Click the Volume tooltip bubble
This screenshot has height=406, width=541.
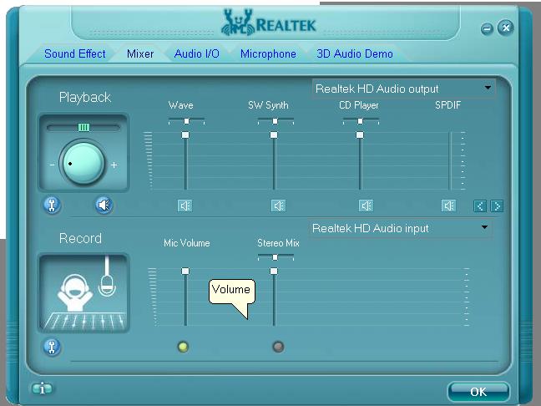pyautogui.click(x=231, y=292)
